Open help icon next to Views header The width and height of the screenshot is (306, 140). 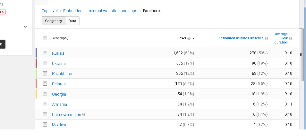click(189, 38)
